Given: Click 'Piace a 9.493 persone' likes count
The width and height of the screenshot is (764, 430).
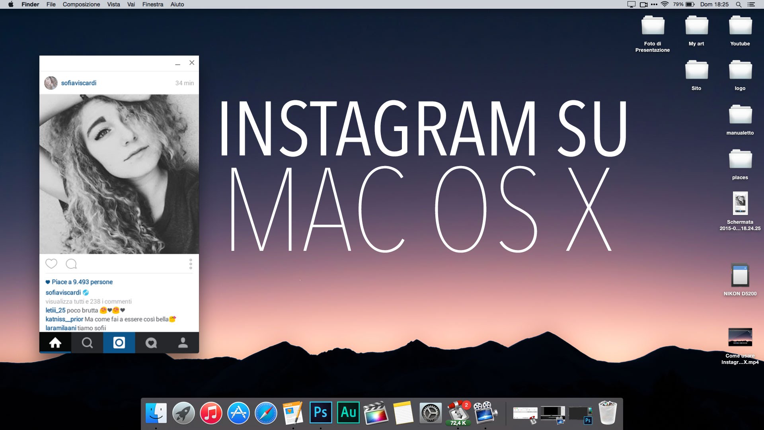Looking at the screenshot, I should point(79,282).
